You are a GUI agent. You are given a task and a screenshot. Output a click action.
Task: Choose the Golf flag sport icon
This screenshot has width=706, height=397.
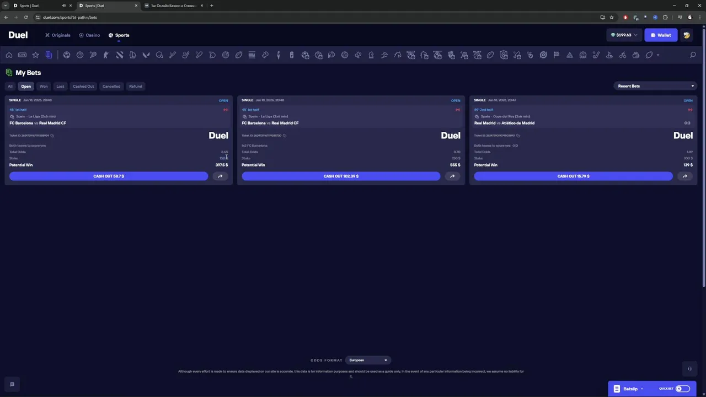click(609, 55)
